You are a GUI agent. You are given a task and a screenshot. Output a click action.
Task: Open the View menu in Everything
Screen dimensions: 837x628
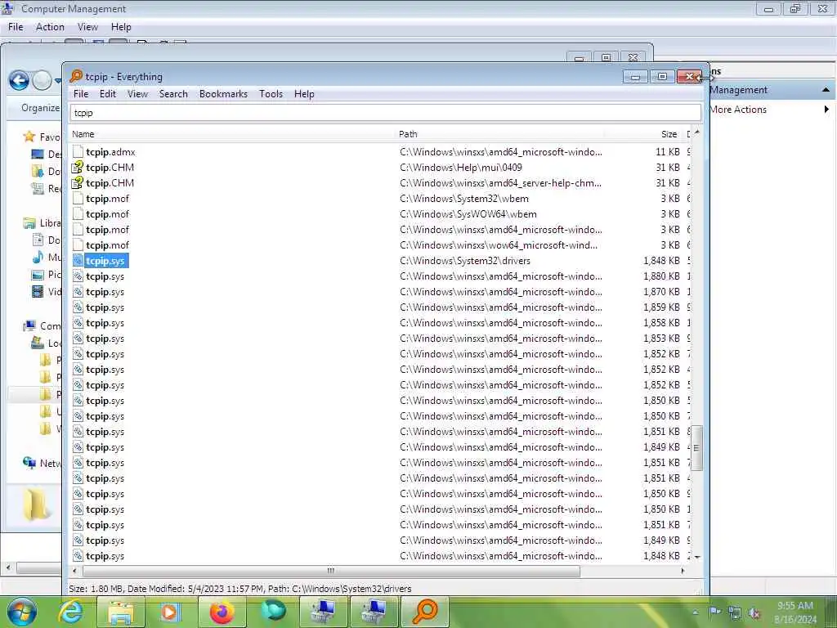point(137,94)
